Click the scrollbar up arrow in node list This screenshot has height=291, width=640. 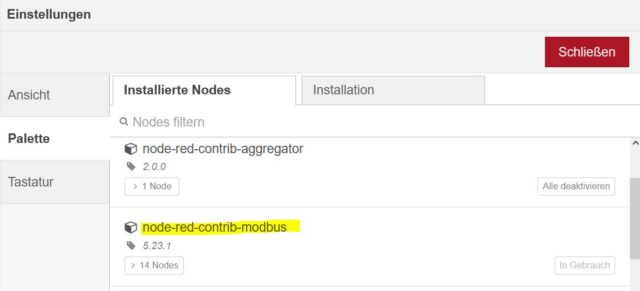coord(635,143)
